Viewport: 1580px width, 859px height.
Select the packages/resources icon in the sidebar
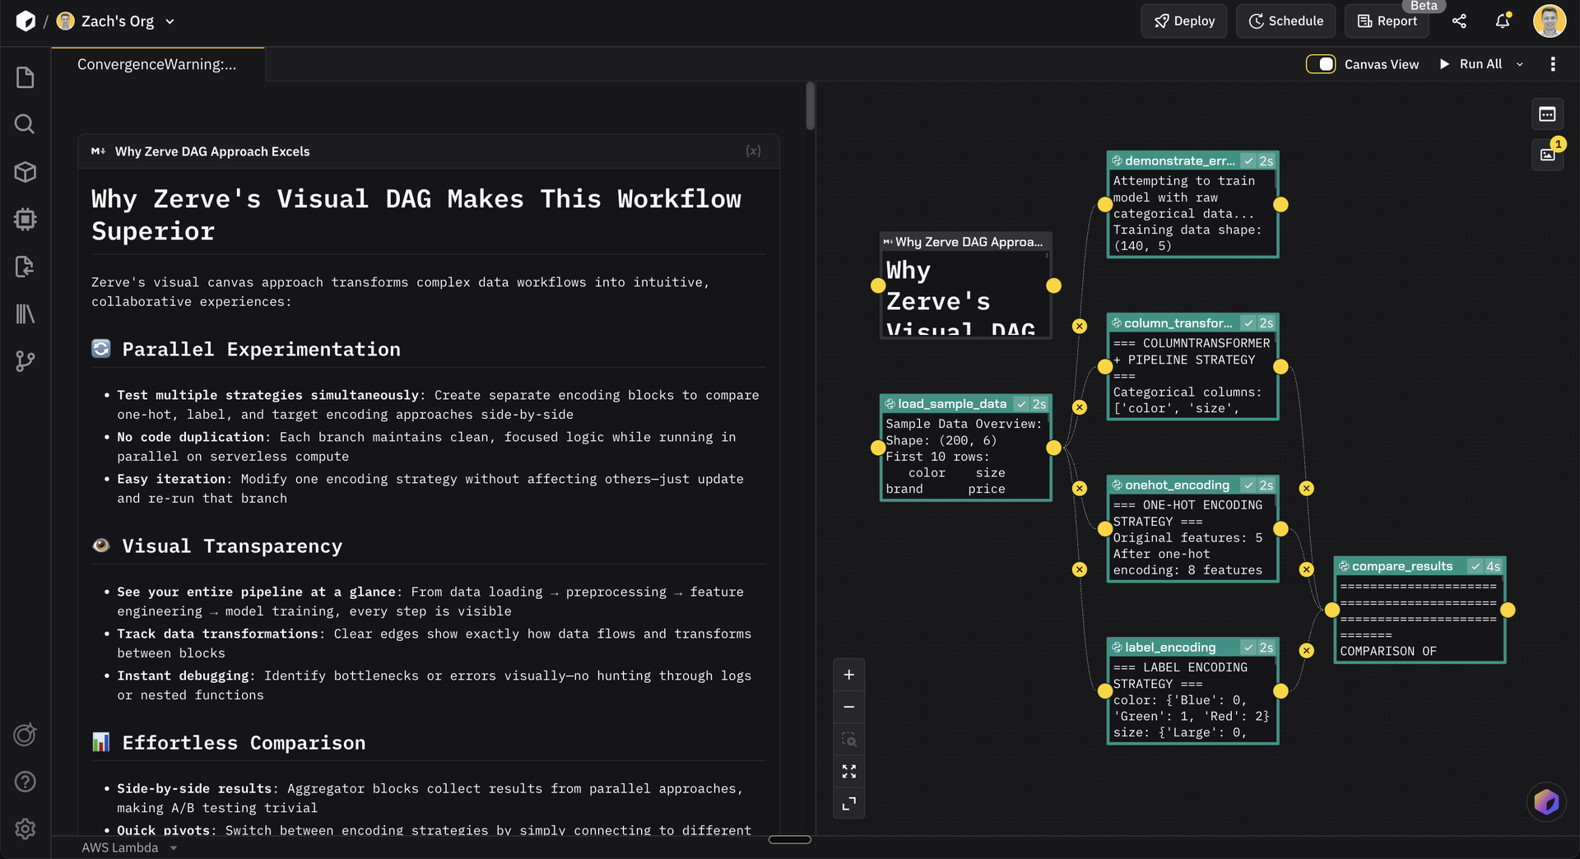click(x=25, y=172)
